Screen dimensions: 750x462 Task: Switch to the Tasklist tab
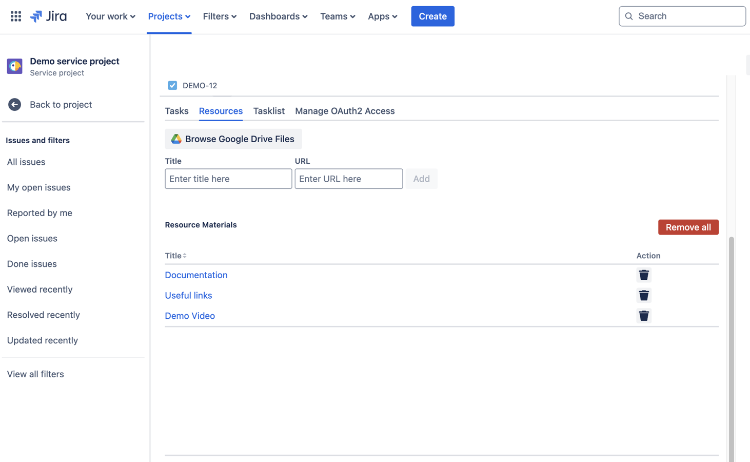click(x=269, y=111)
